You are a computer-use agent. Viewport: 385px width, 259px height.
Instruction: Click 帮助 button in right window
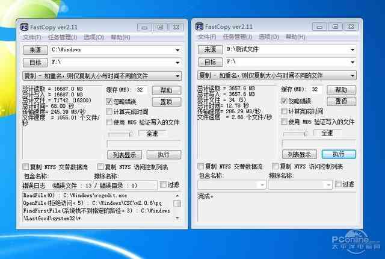[342, 90]
